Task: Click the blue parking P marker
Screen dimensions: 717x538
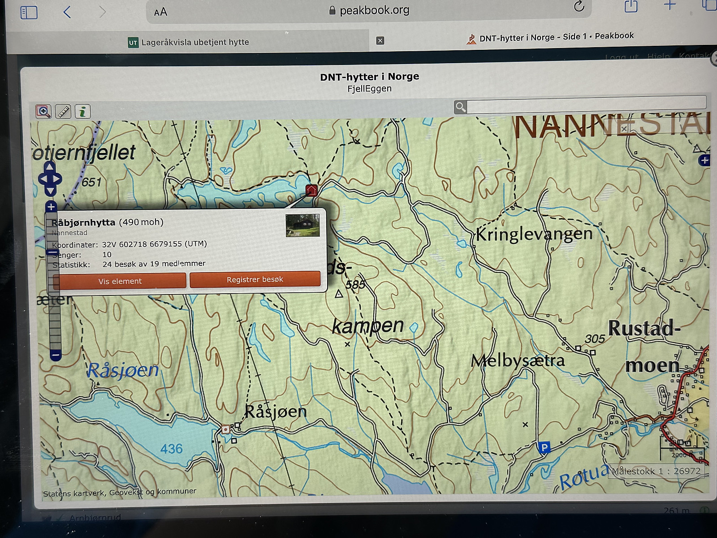Action: click(x=544, y=447)
